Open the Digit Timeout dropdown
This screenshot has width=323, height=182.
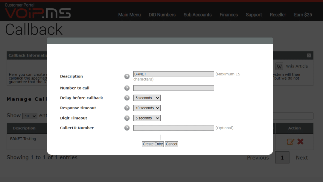coord(147,118)
